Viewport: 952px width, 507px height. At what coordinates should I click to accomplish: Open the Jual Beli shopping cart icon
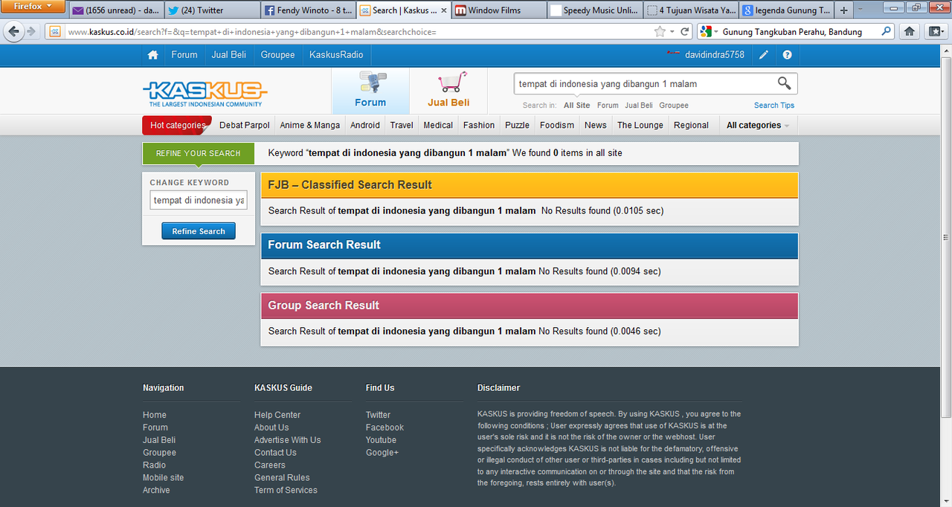448,91
